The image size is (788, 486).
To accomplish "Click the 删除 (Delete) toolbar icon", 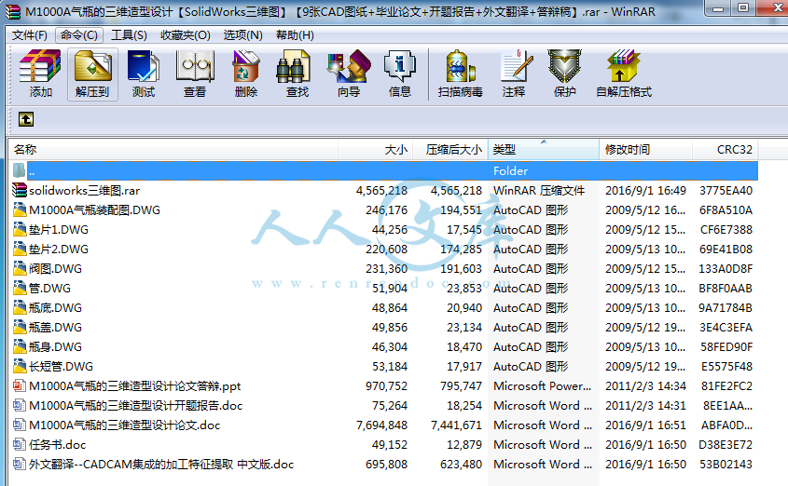I will pos(246,66).
